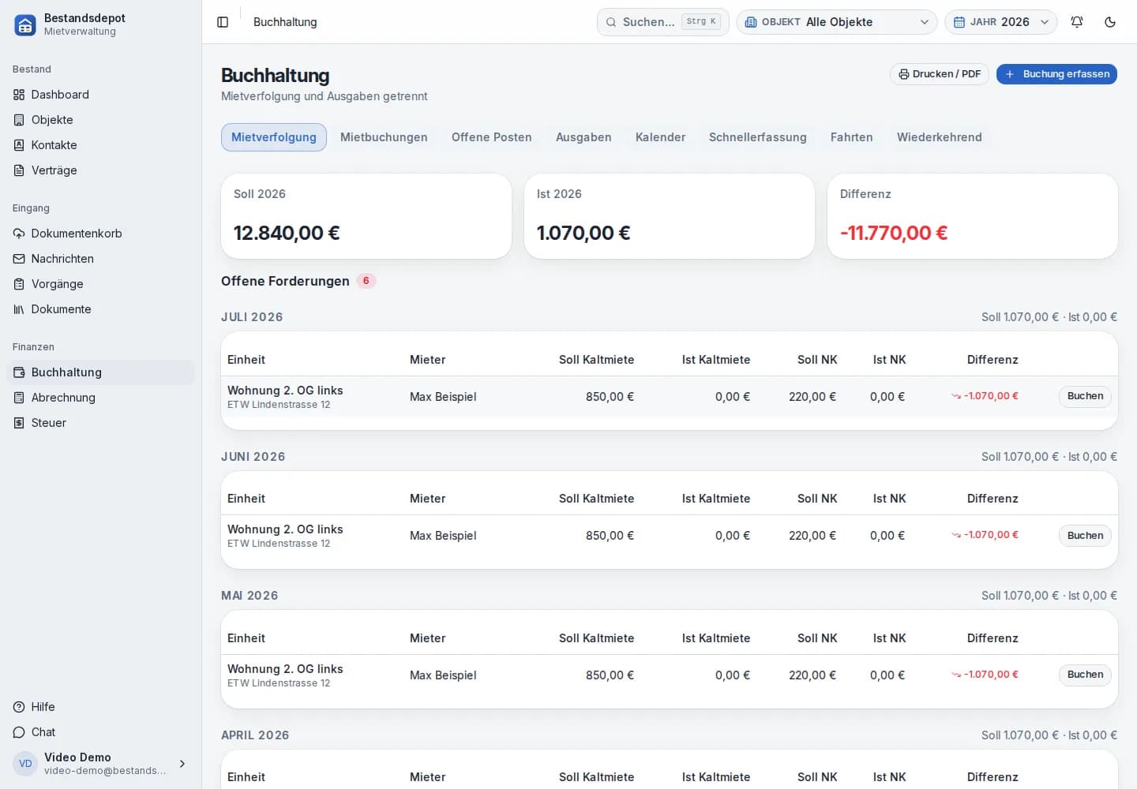1137x789 pixels.
Task: Click the VD user avatar
Action: coord(25,764)
